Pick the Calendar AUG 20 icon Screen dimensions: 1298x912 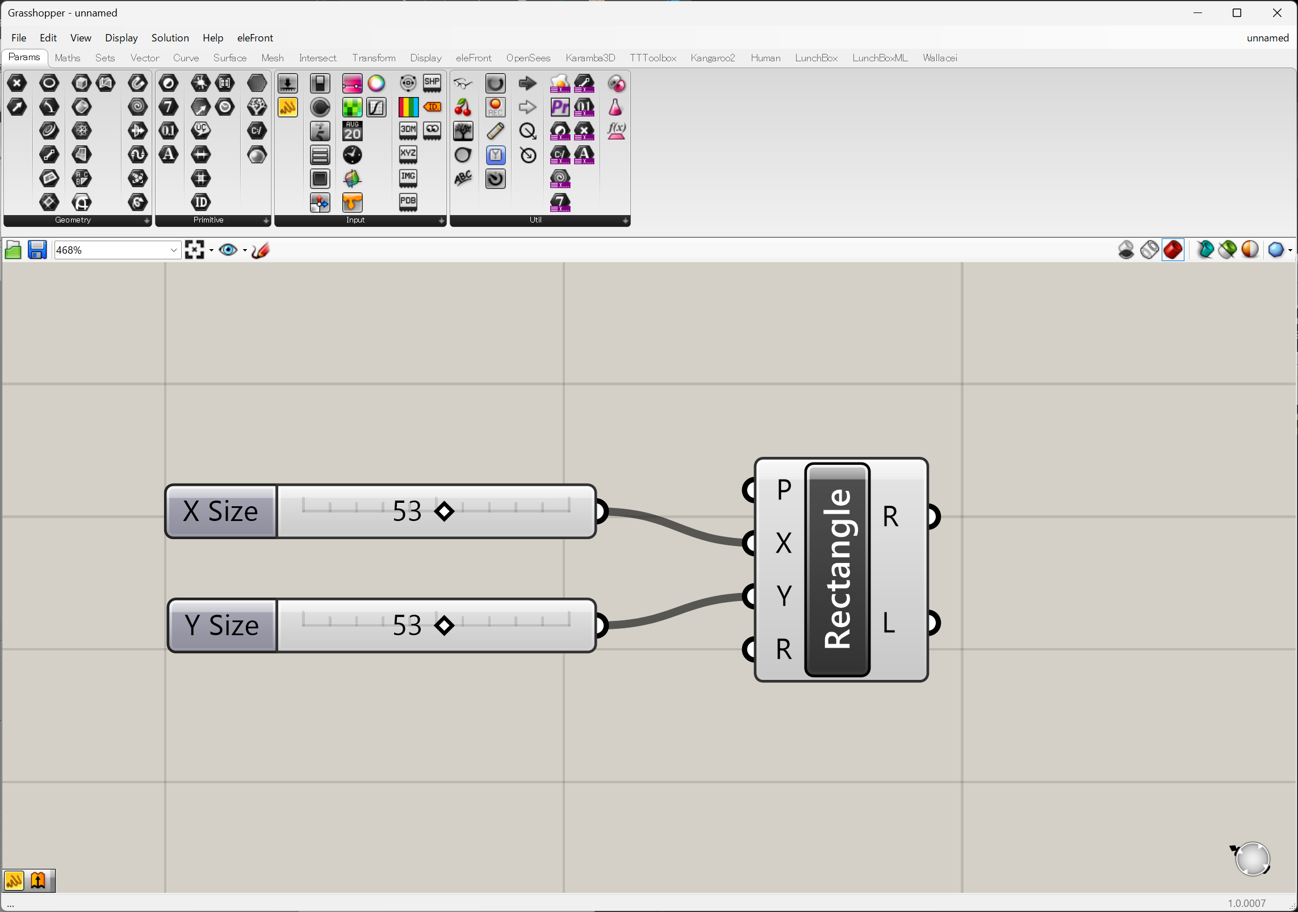coord(352,131)
